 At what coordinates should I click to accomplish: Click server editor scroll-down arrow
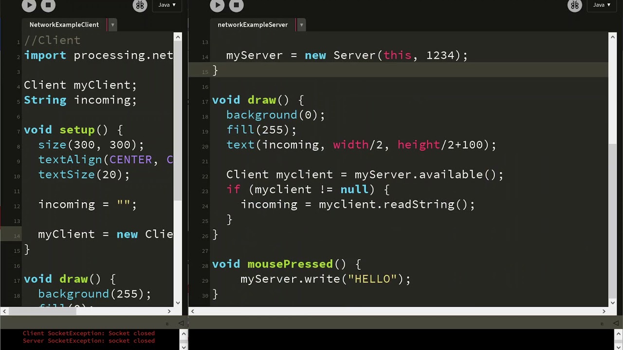612,302
